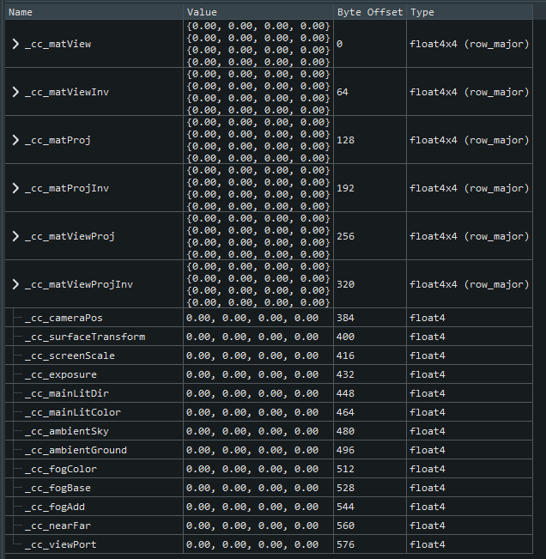
Task: Expand the _cc_matViewInv tree node
Action: pyautogui.click(x=15, y=92)
